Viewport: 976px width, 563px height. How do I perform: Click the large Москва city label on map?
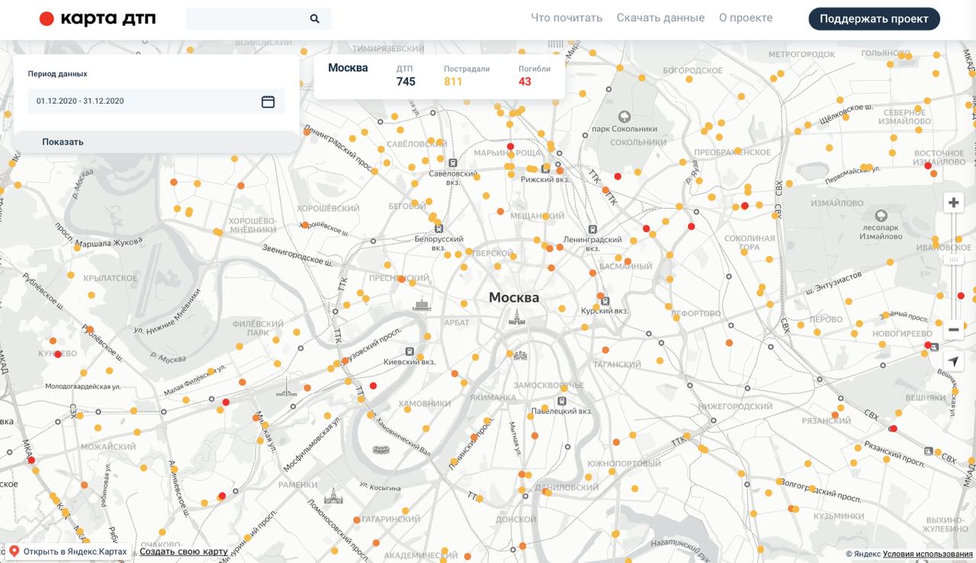[x=514, y=297]
